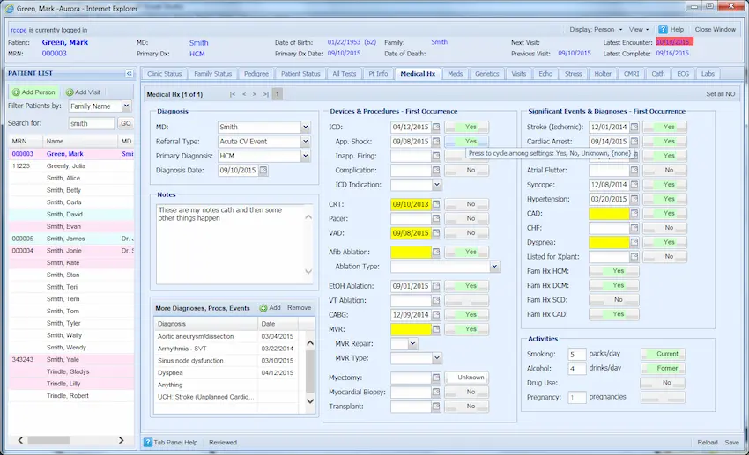
Task: Collapse the Patient List panel
Action: click(x=129, y=73)
